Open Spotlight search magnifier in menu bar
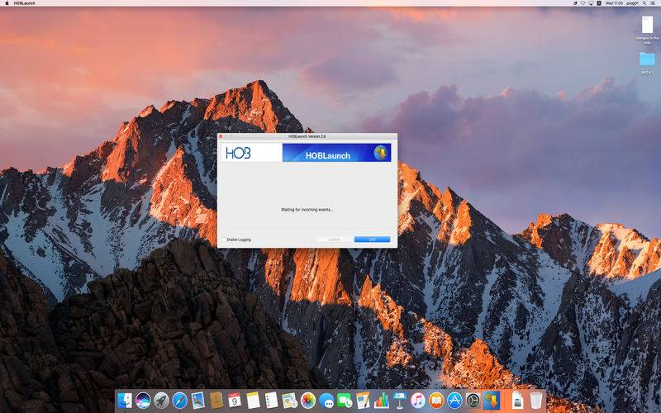Viewport: 661px width, 413px height. tap(644, 3)
